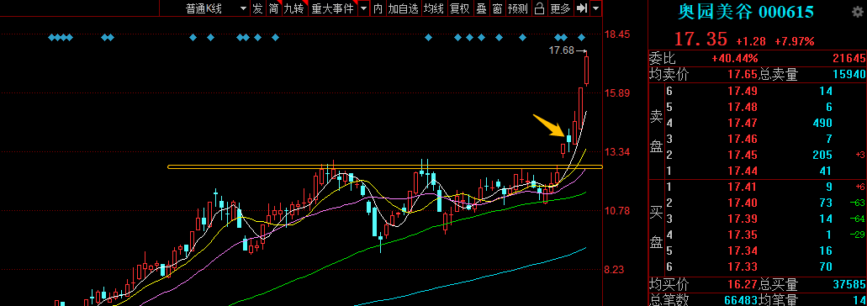Toggle 均线 moving average display
This screenshot has width=867, height=306.
(x=434, y=8)
